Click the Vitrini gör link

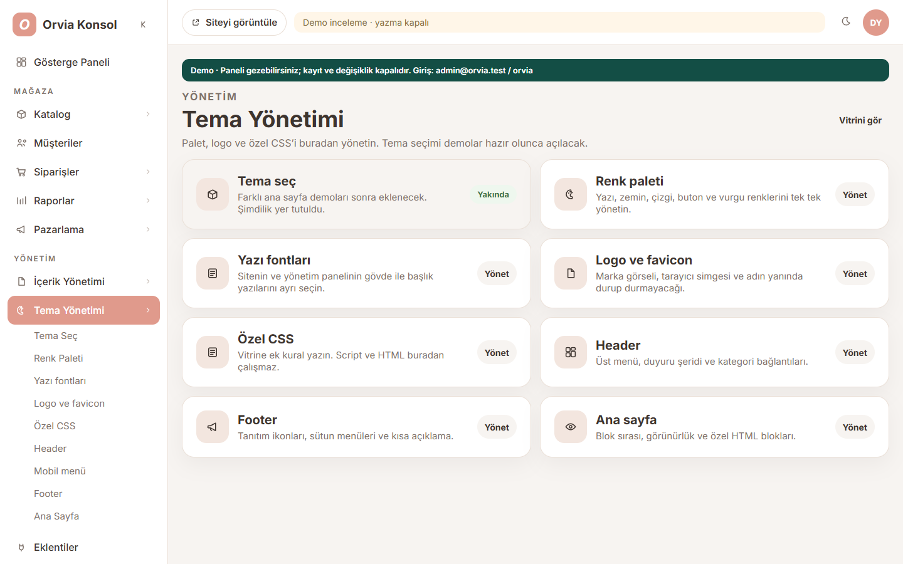[860, 120]
